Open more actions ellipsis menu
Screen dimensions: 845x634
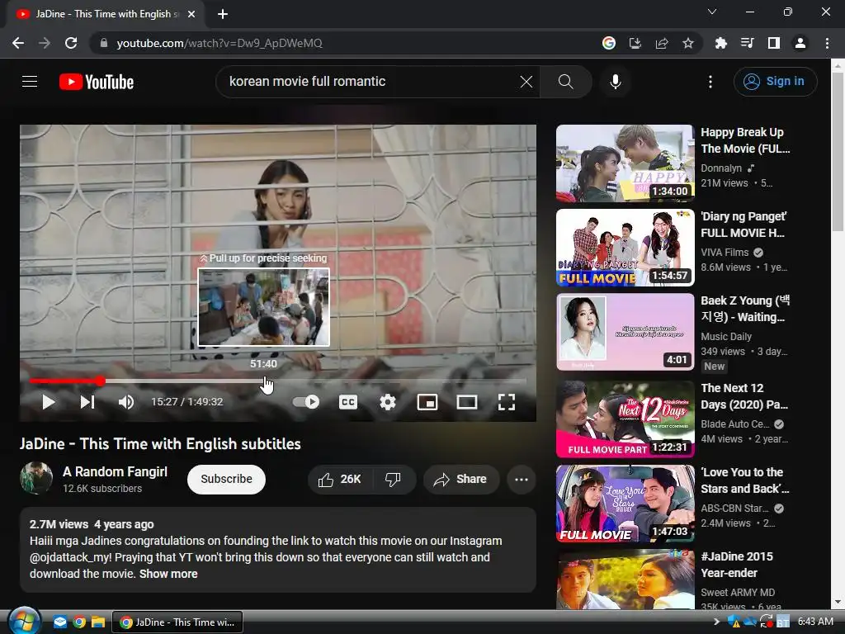pos(522,480)
